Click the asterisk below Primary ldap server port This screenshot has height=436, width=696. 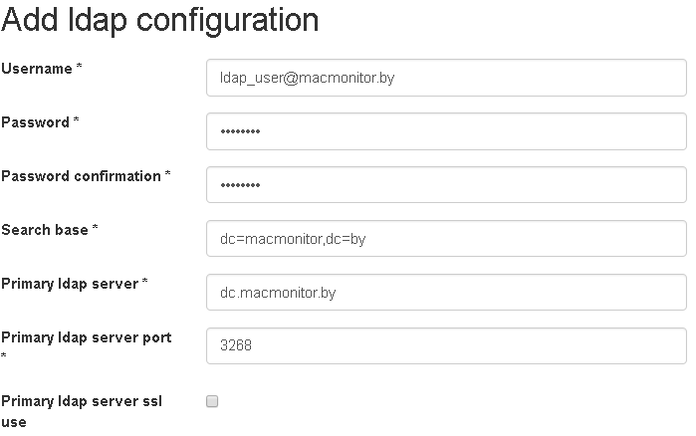click(4, 356)
